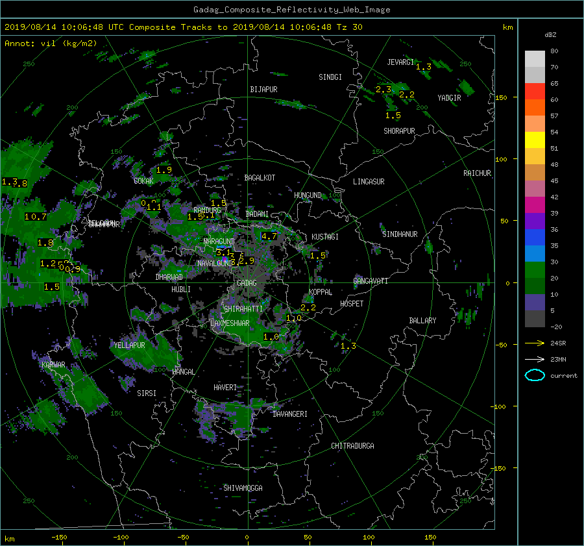Viewport: 584px width, 546px height.
Task: Select the DHARWAD city label
Action: 169,277
